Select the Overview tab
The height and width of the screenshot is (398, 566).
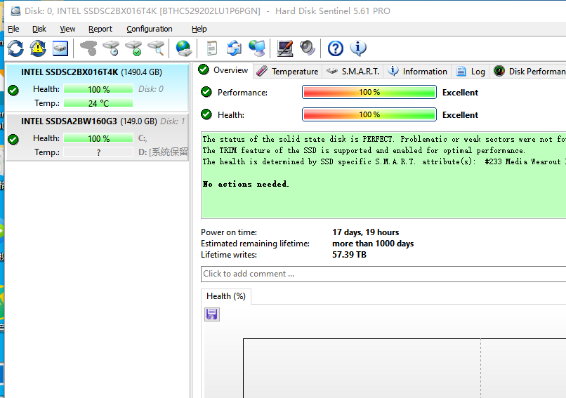pos(224,70)
